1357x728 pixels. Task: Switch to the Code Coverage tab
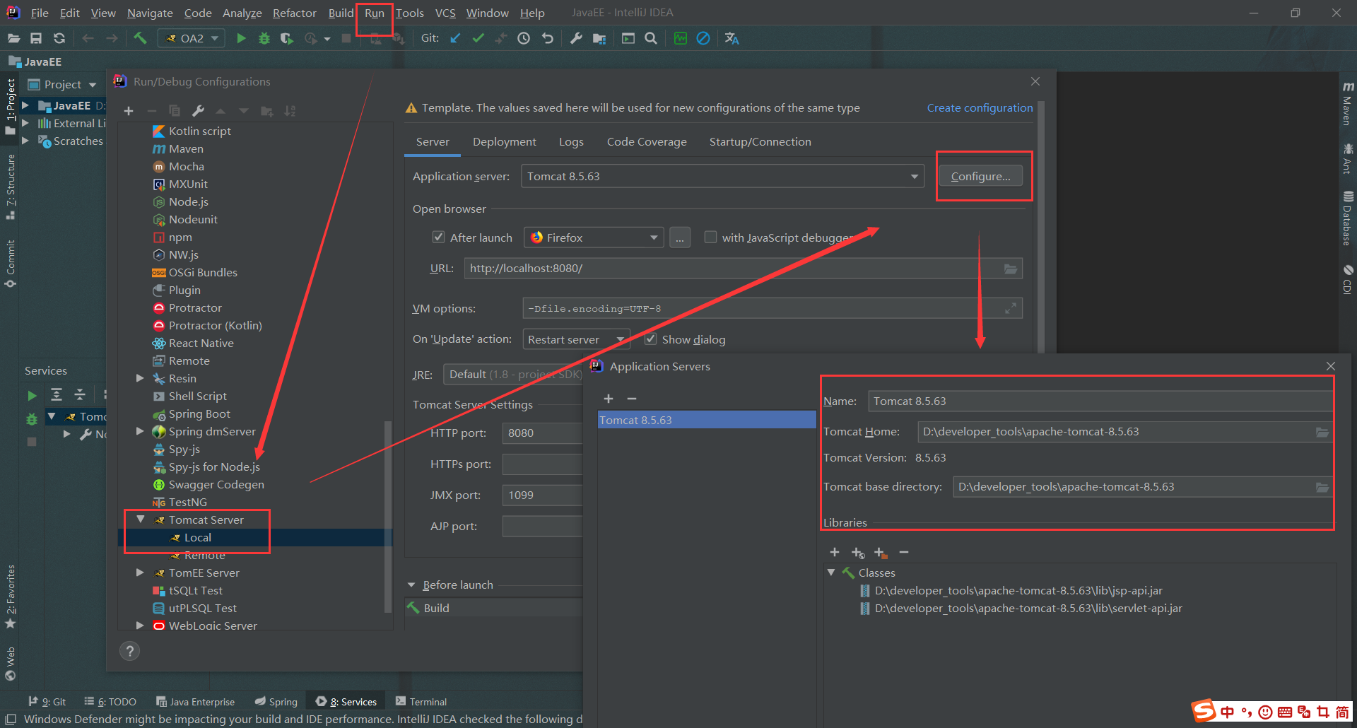coord(647,142)
